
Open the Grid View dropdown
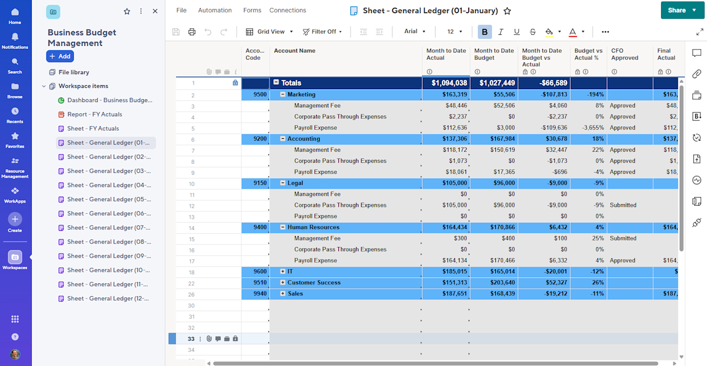(x=270, y=32)
